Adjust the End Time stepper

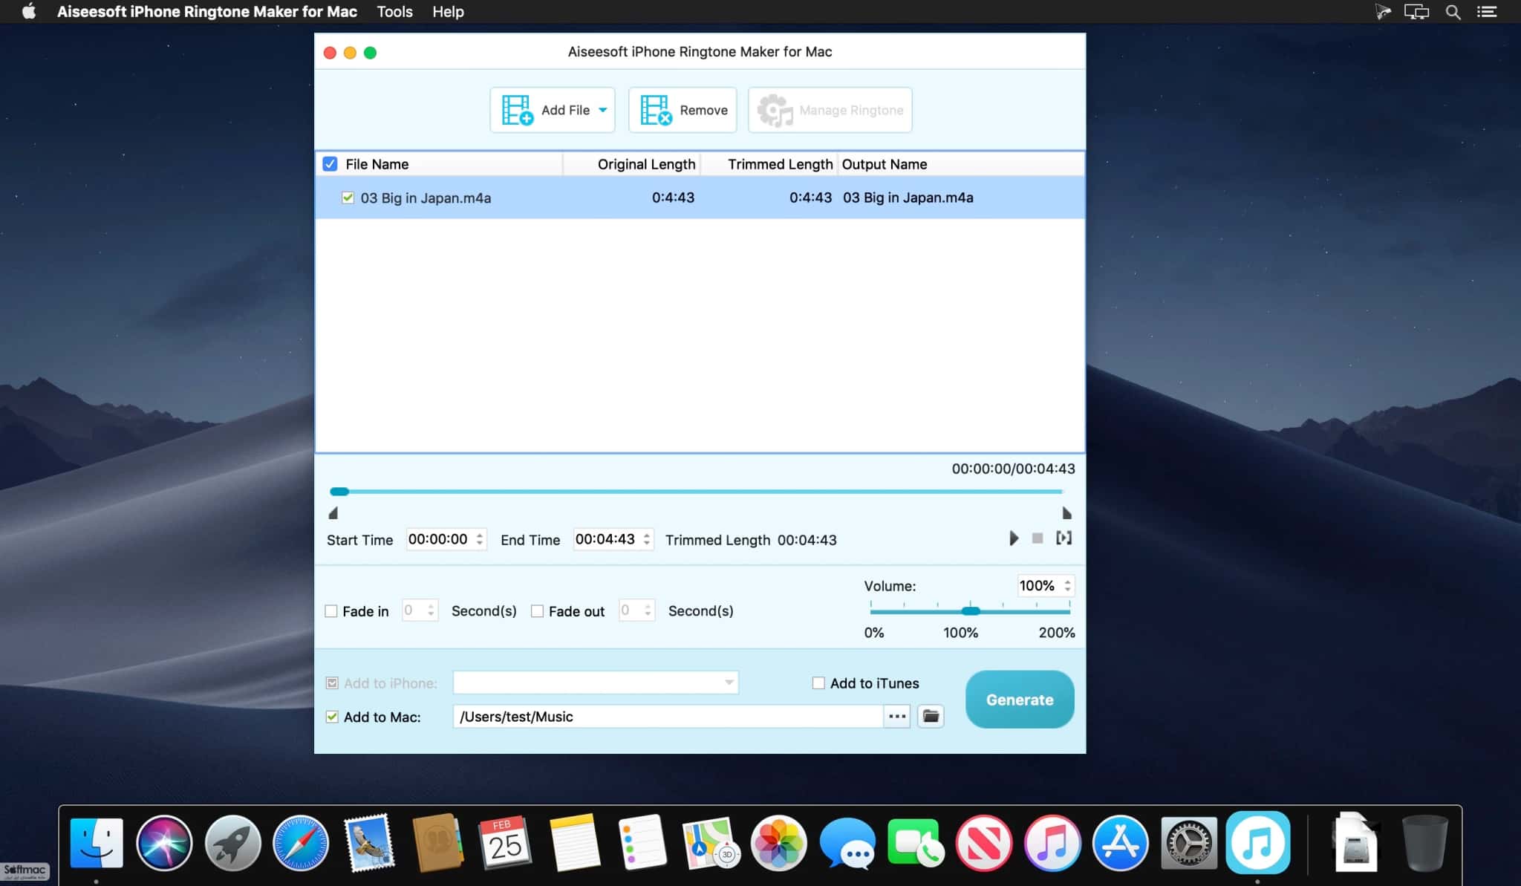point(647,539)
